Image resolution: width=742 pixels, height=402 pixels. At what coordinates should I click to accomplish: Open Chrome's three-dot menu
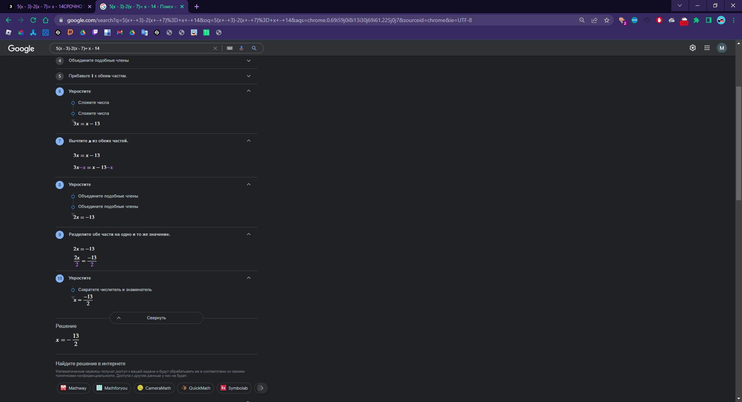pos(733,20)
